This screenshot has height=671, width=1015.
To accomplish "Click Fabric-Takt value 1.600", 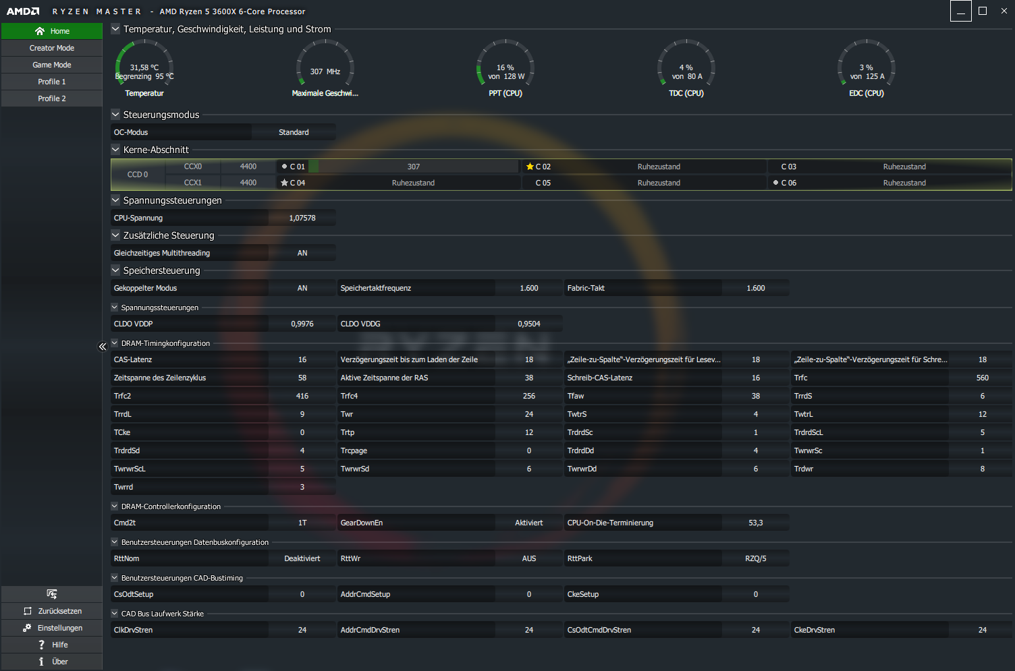I will (x=756, y=288).
